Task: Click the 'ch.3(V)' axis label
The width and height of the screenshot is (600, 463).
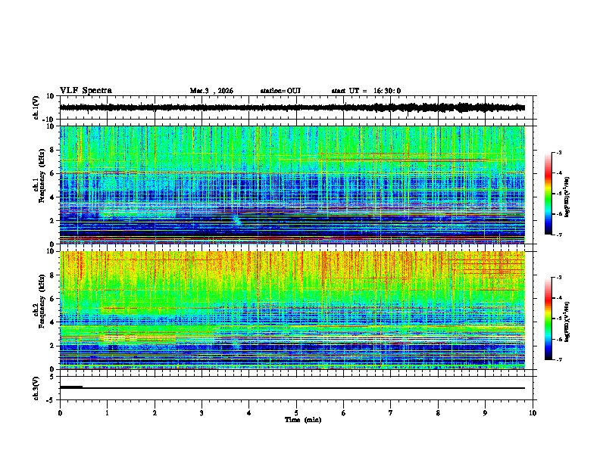Action: point(36,388)
